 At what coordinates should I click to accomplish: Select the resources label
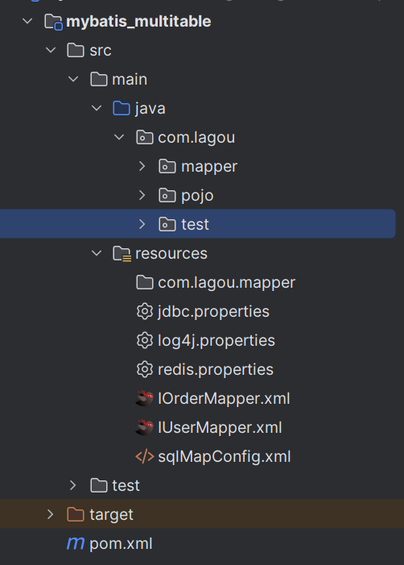(171, 254)
